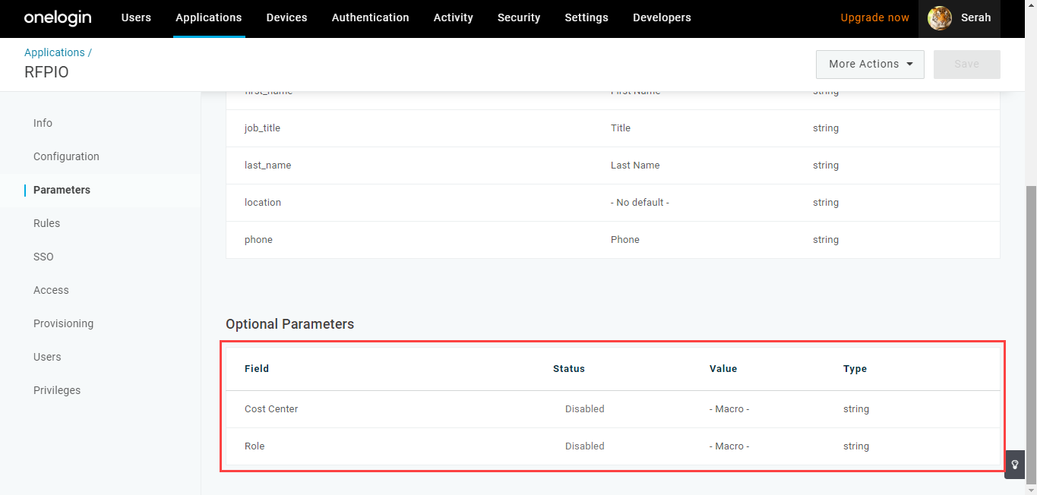Click the Type column header
Viewport: 1037px width, 495px height.
(x=855, y=369)
